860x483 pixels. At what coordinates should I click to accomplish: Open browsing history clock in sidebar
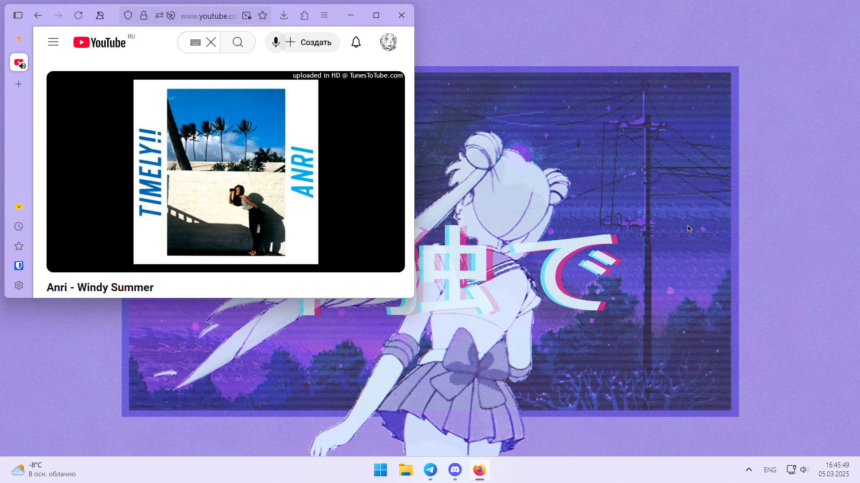tap(19, 226)
